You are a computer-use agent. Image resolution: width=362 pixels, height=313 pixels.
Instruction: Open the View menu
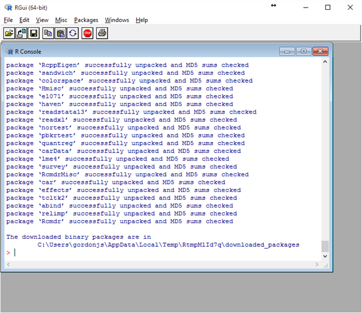tap(42, 20)
